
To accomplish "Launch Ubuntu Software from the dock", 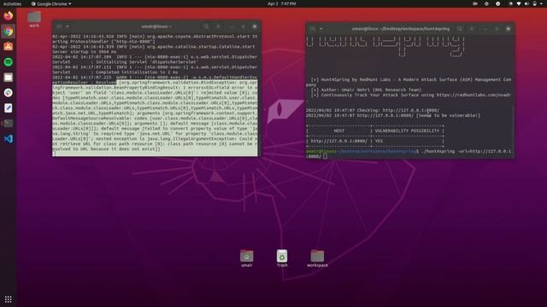I will pyautogui.click(x=9, y=47).
